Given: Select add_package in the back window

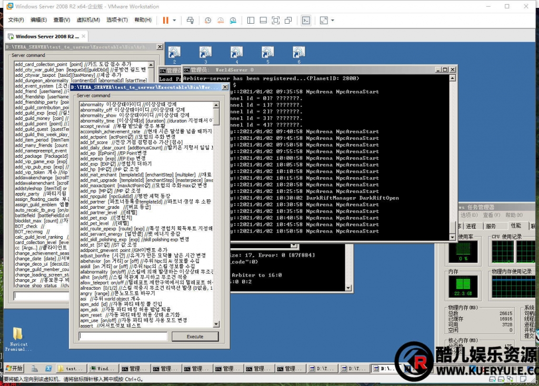Looking at the screenshot, I should click(42, 156).
